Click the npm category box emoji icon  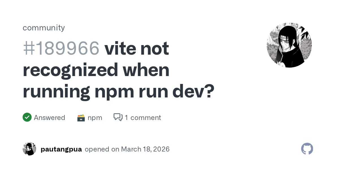click(x=81, y=118)
